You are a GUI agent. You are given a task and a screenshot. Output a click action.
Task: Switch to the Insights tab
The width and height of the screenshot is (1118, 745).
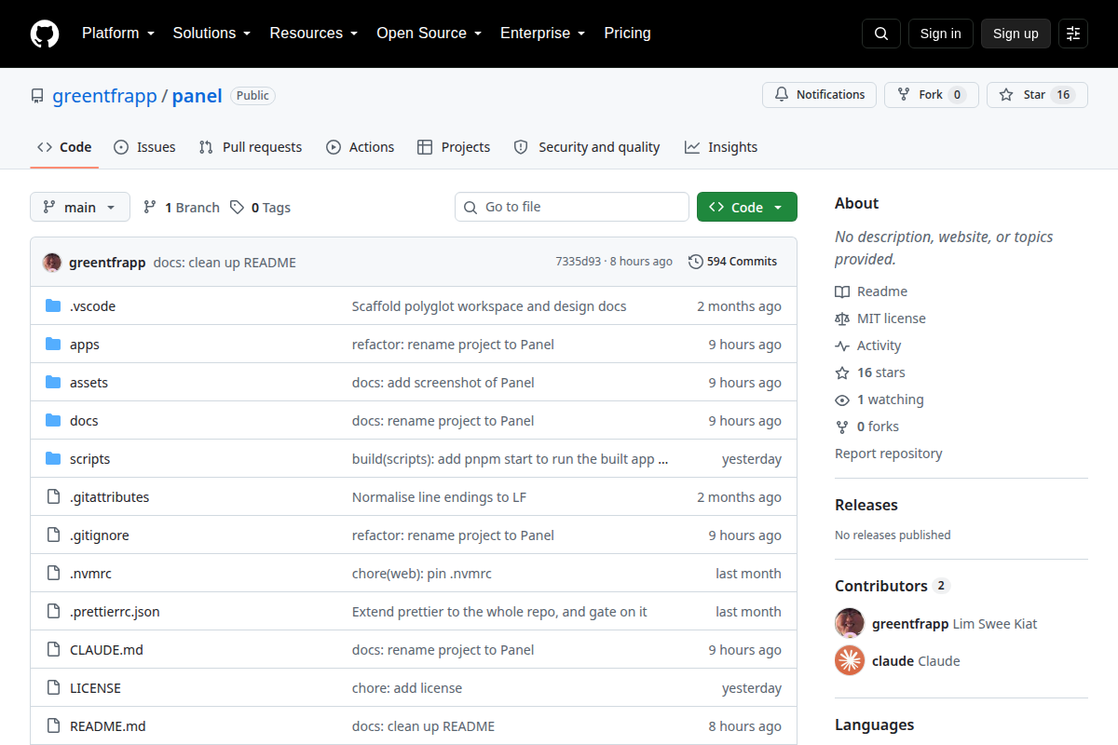(x=721, y=147)
